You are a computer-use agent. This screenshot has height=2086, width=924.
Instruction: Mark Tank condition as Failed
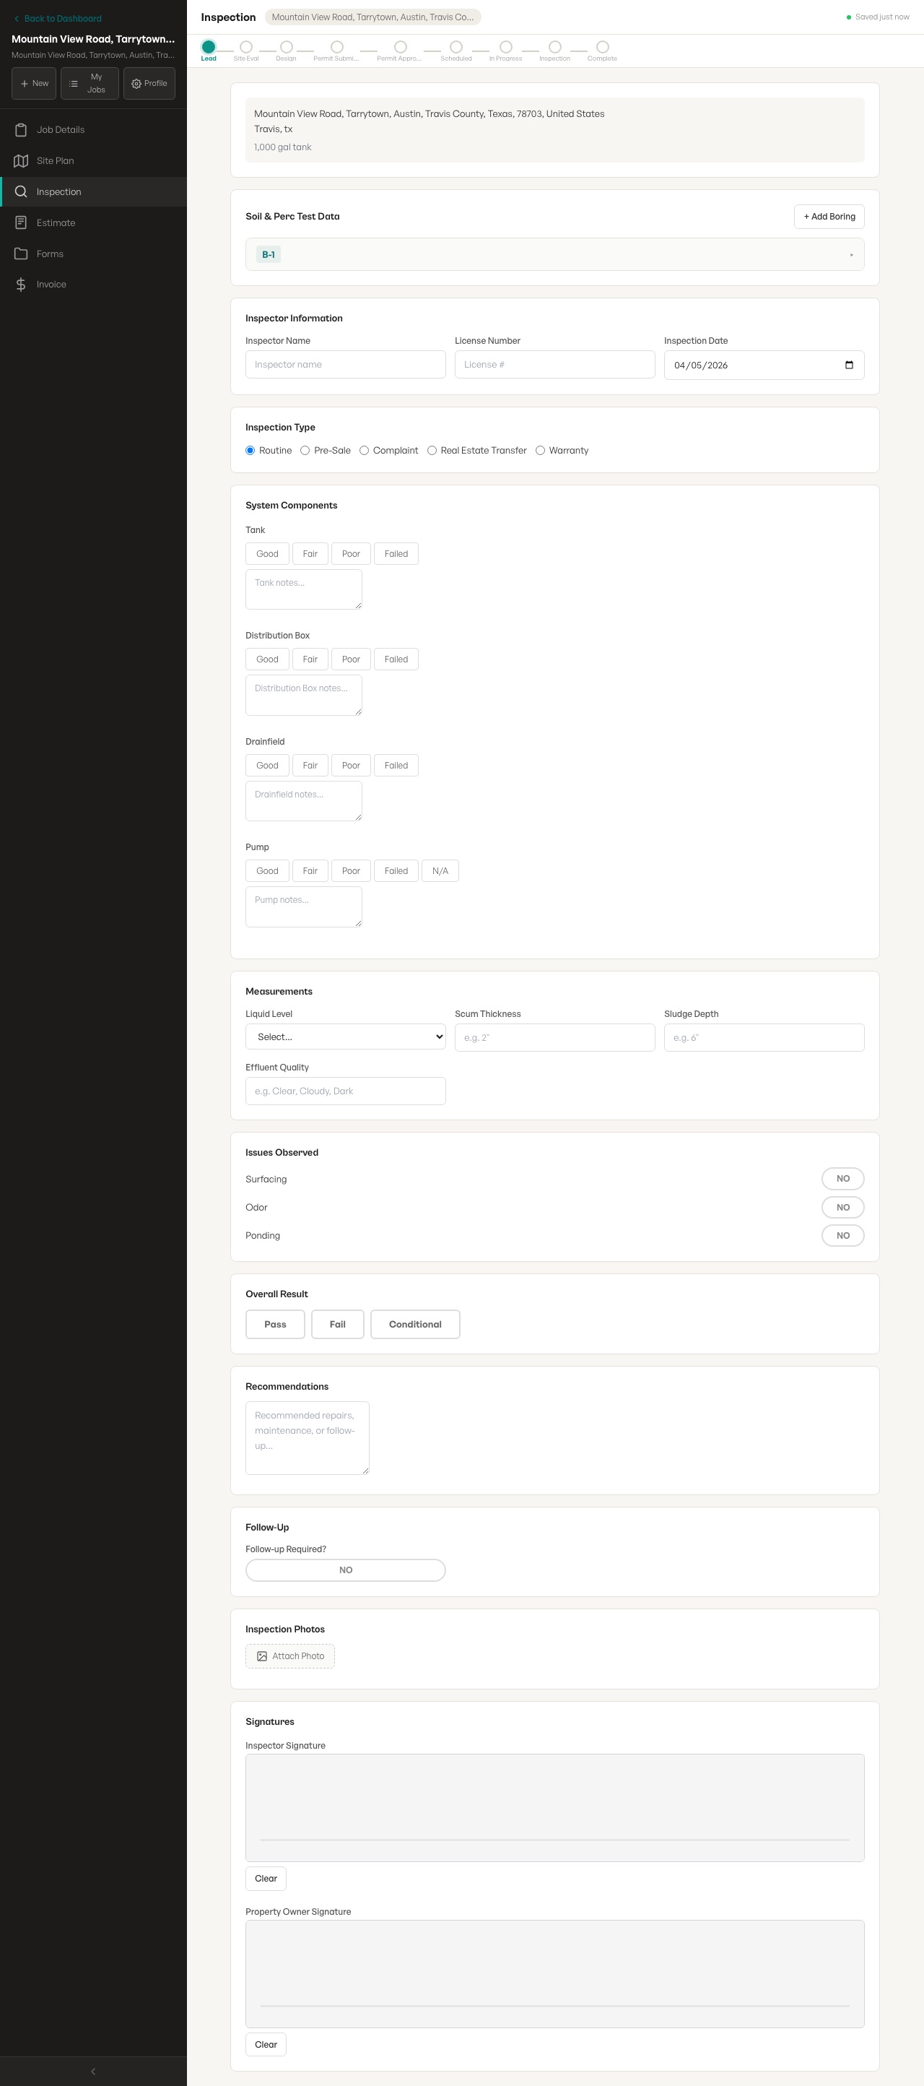396,554
